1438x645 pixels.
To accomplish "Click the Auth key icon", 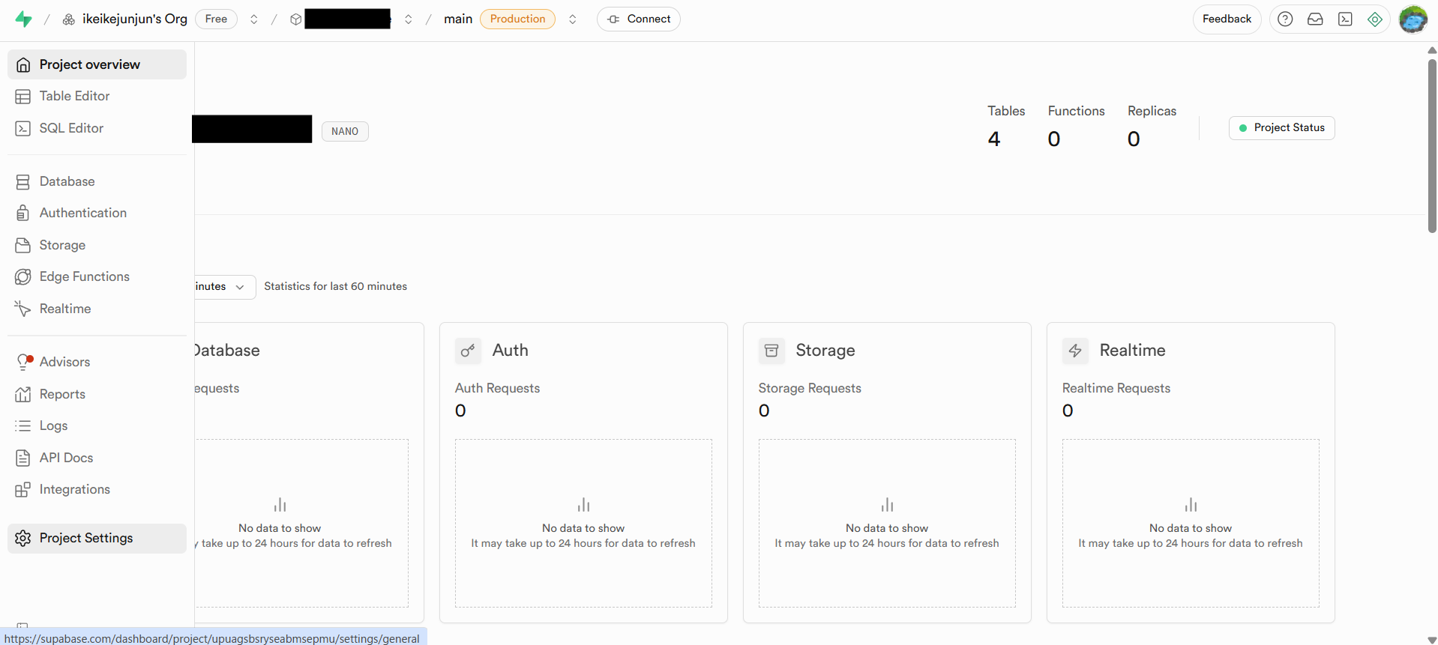I will pyautogui.click(x=468, y=351).
